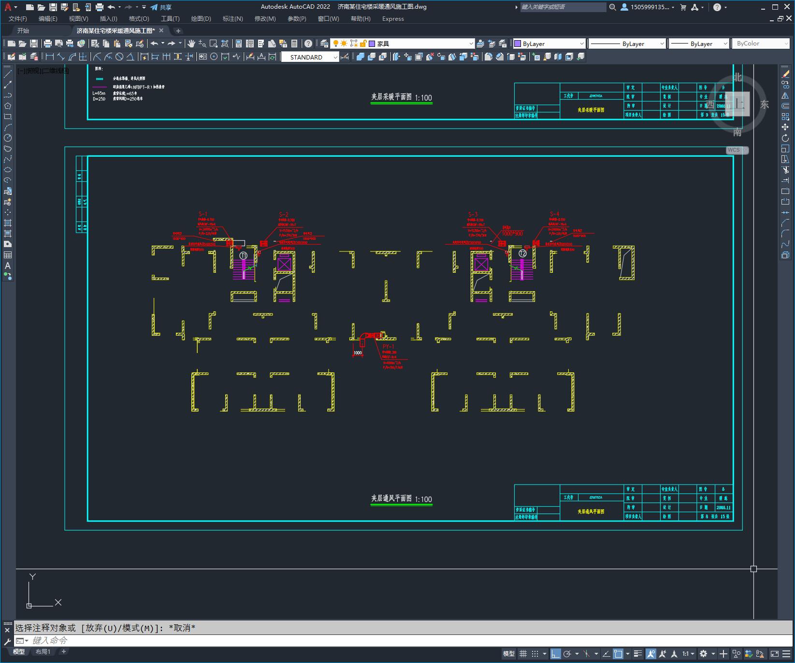Open the 绘图(D) menu
Screen dimensions: 795x663
pos(201,19)
